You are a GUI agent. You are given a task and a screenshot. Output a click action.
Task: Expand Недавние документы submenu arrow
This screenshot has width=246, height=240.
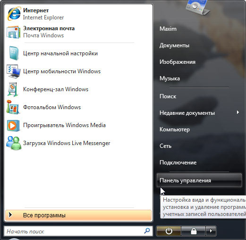[238, 112]
